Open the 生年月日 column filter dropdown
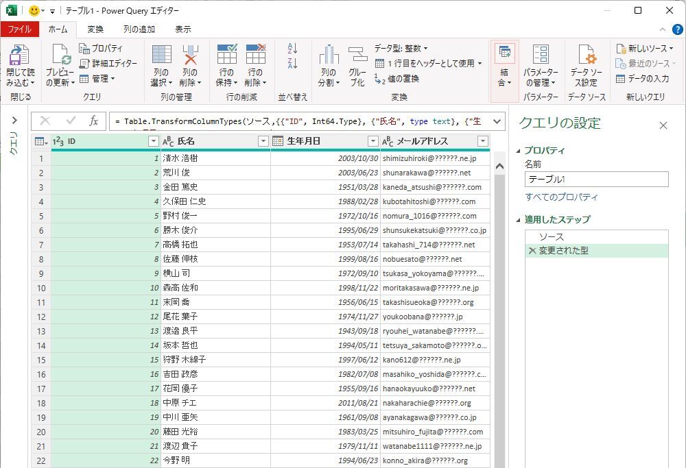Image resolution: width=686 pixels, height=468 pixels. pos(372,141)
